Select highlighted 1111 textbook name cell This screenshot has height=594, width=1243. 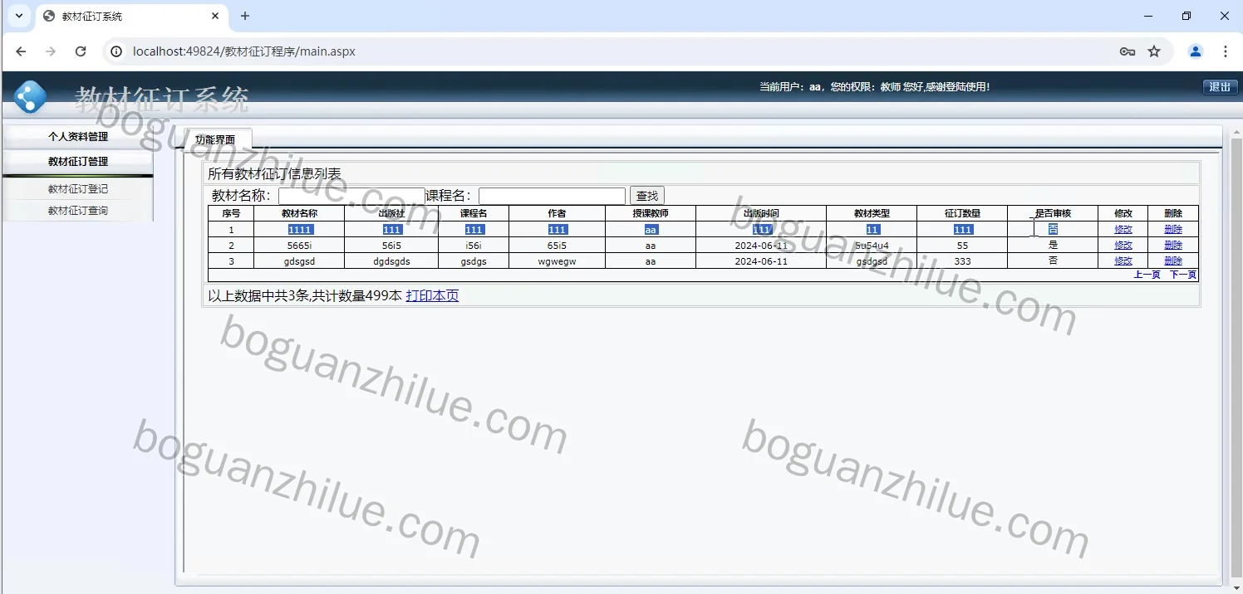point(300,230)
